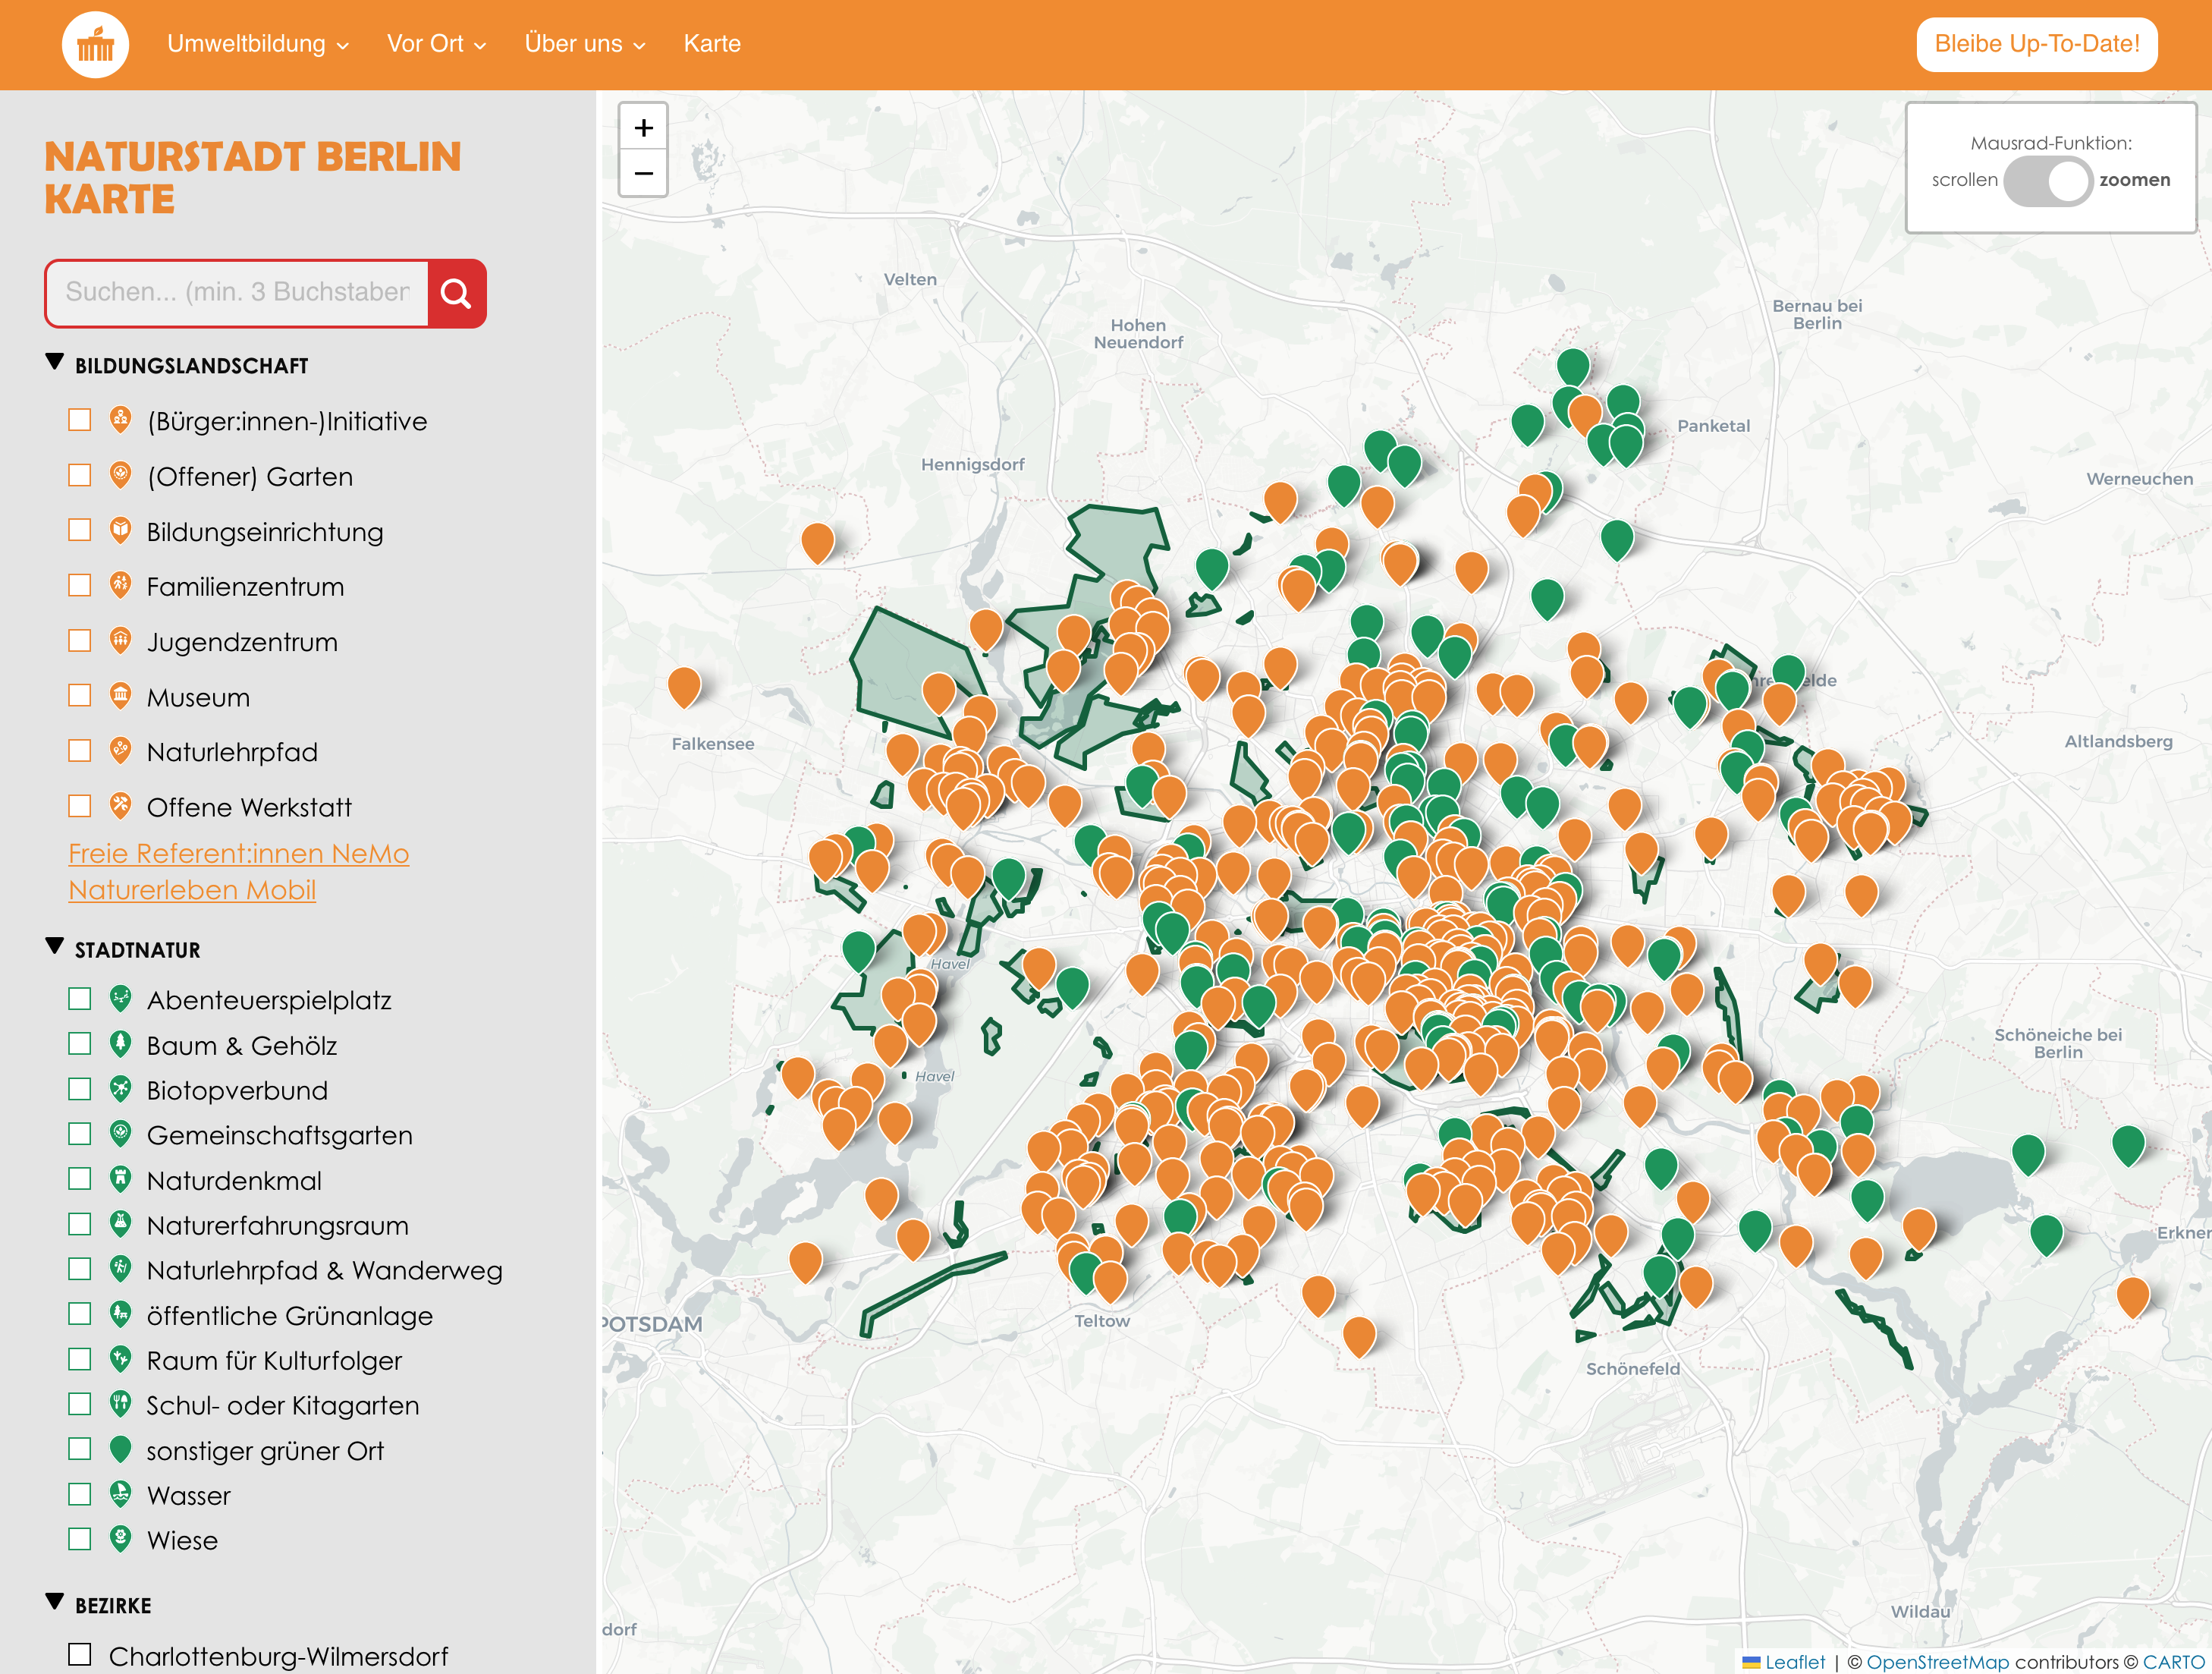2212x1674 pixels.
Task: Check the Abenteuerspielplatz checkbox
Action: 80,999
